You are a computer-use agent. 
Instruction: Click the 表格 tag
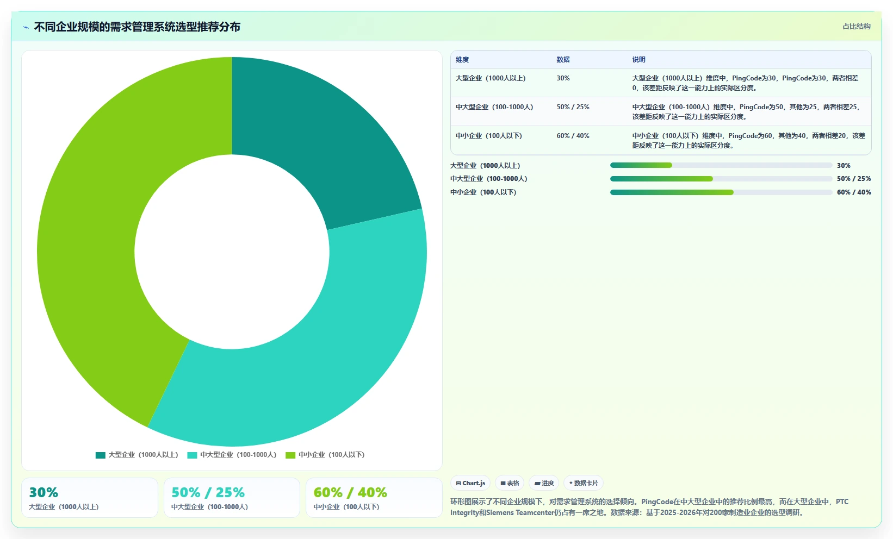pos(510,483)
